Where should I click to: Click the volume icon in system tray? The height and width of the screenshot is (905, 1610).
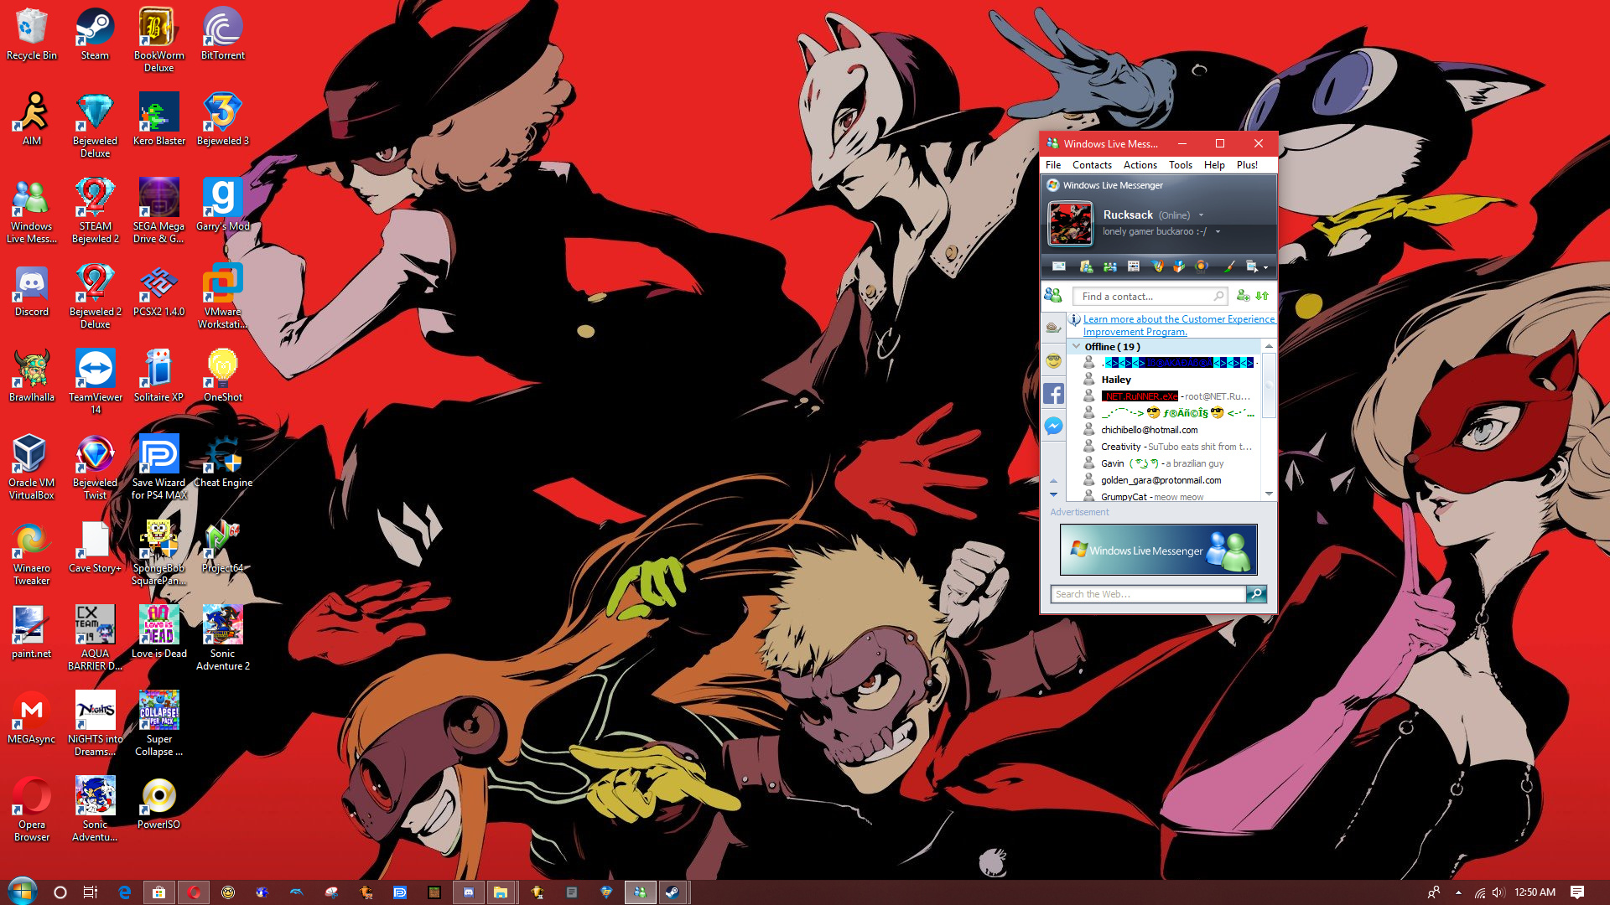click(x=1498, y=892)
